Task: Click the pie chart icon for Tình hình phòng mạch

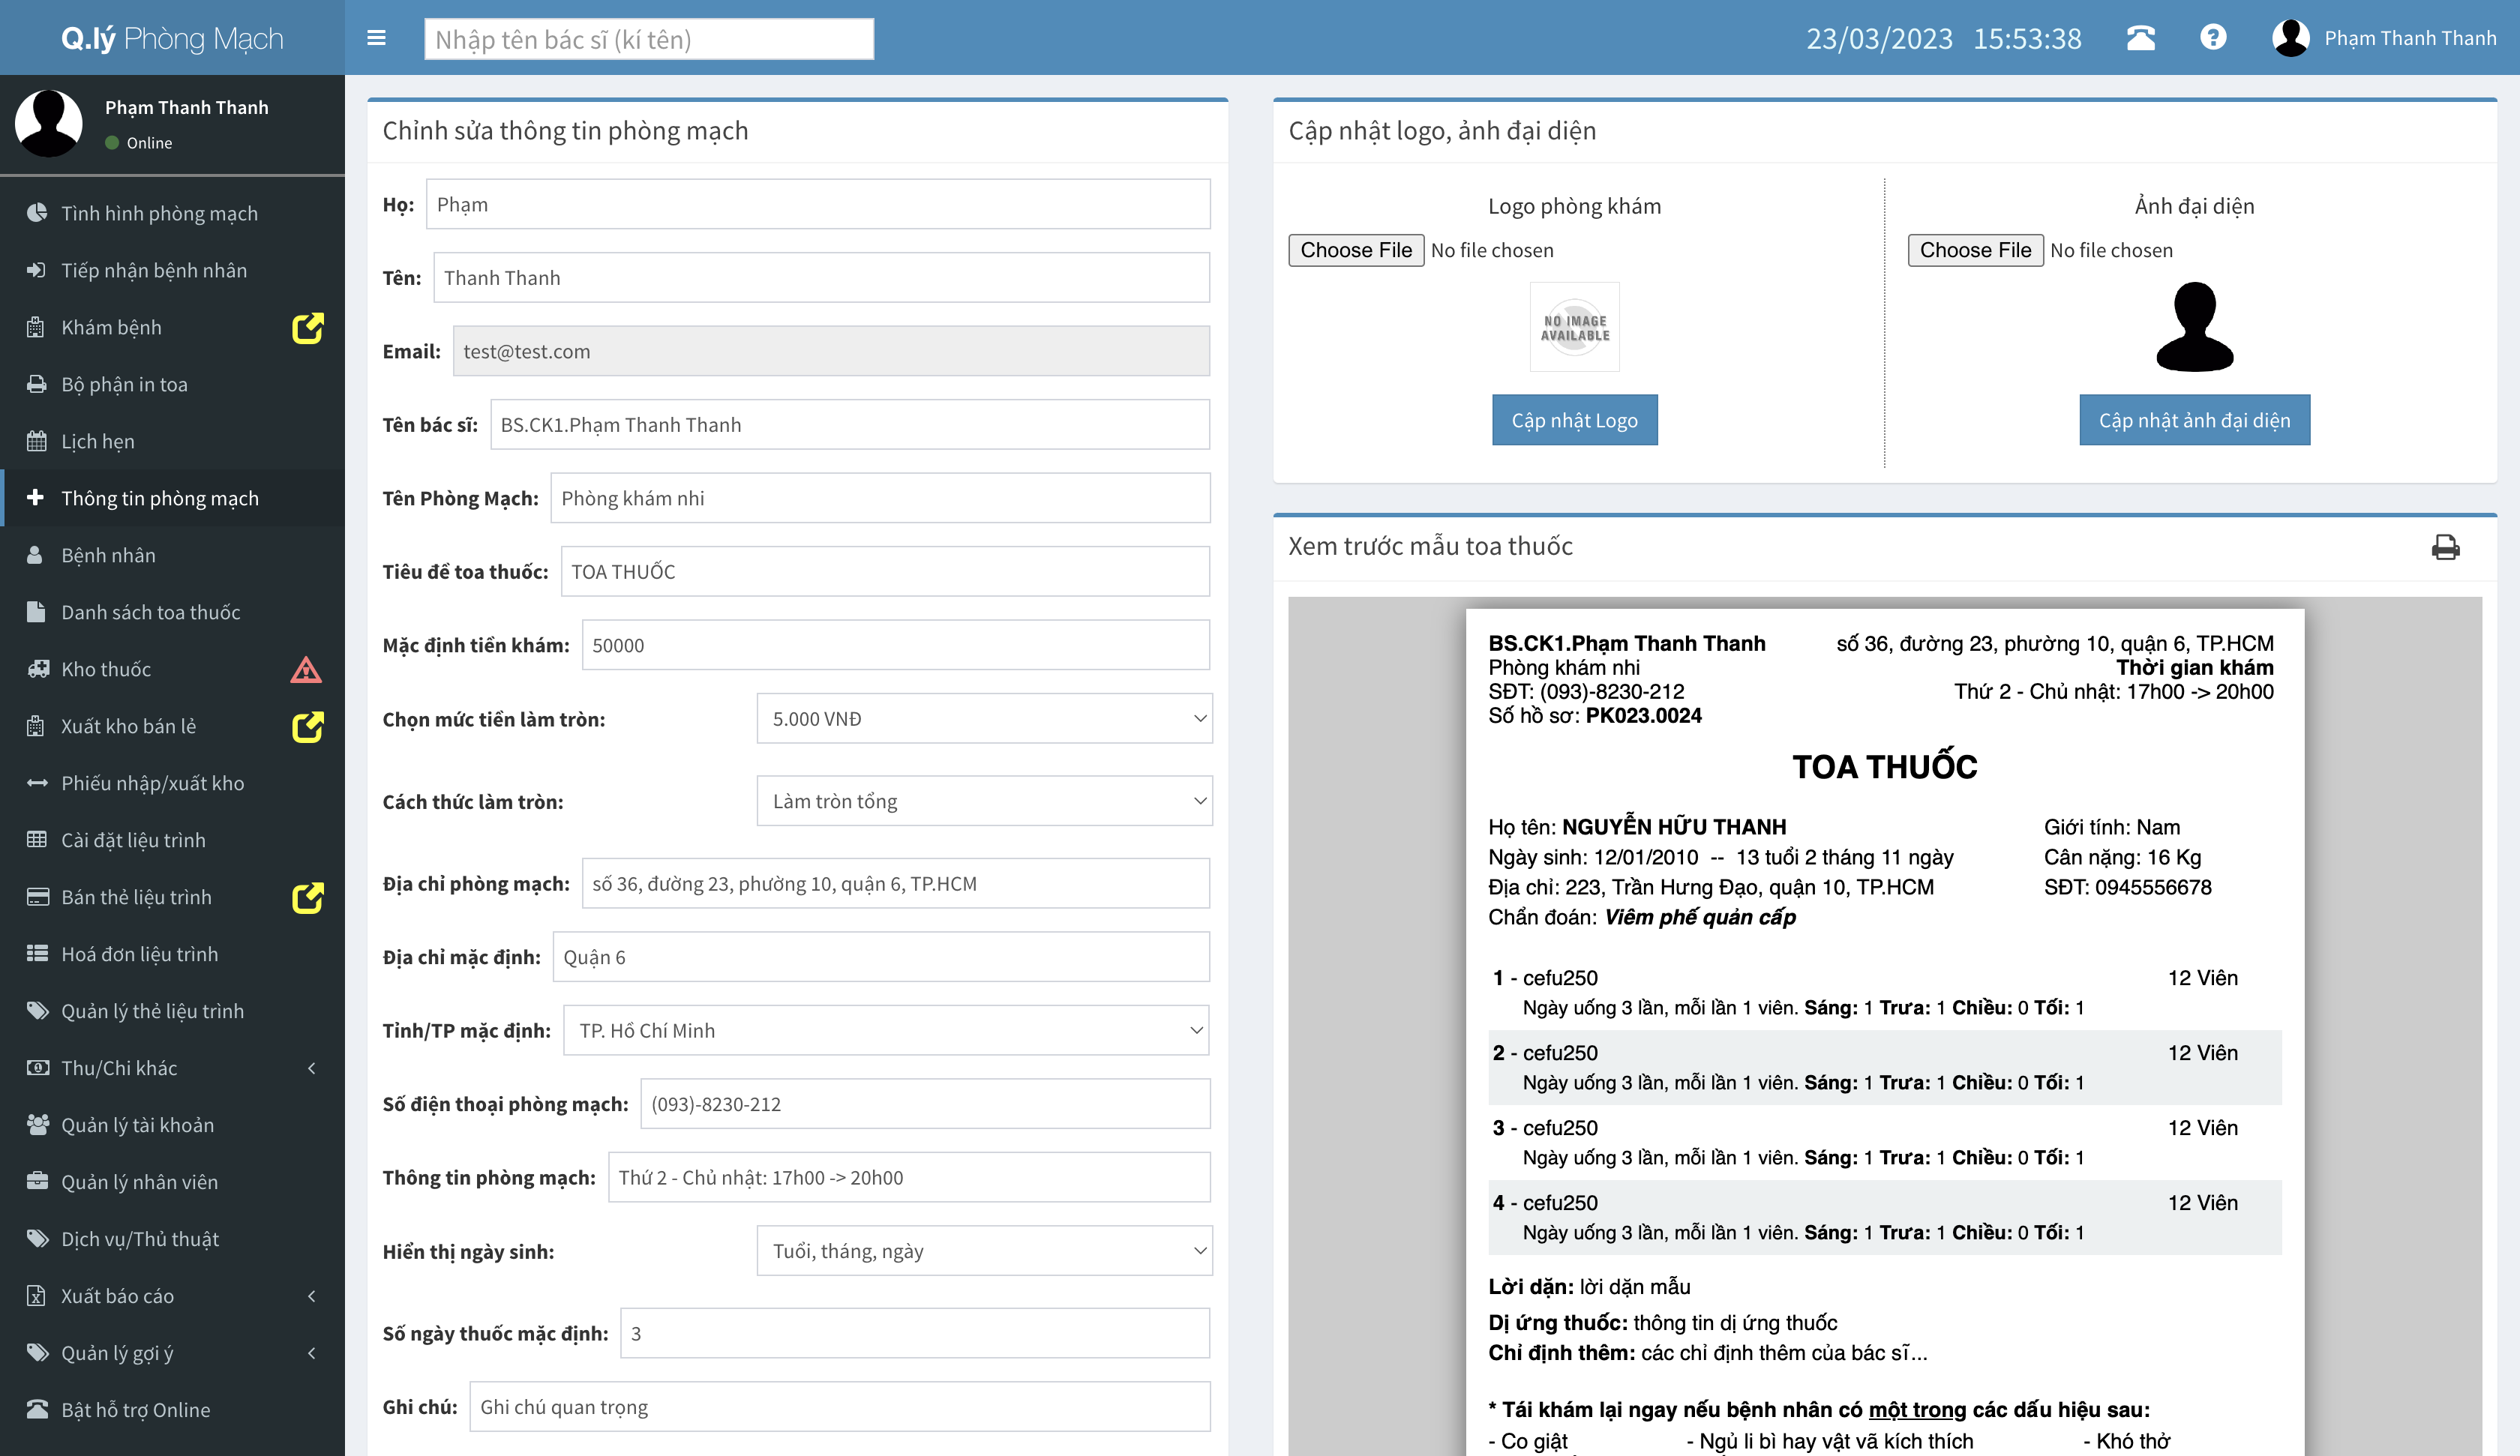Action: click(x=37, y=213)
